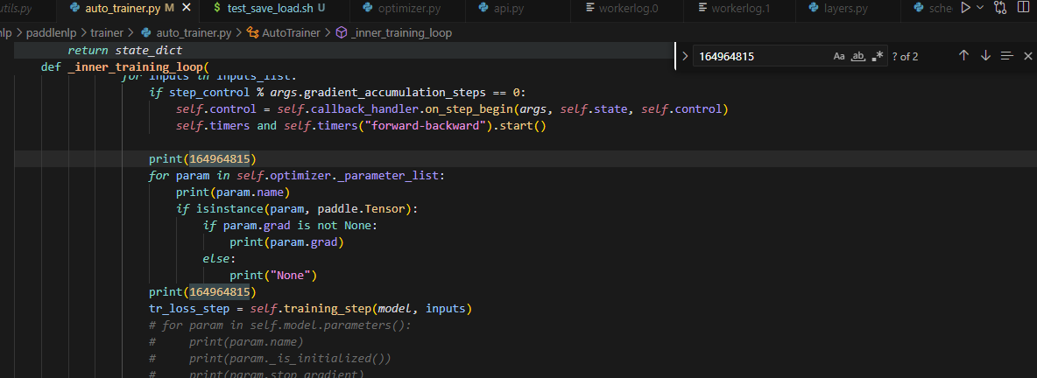Open changes compare icon in editor toolbar
The height and width of the screenshot is (378, 1037).
click(1000, 8)
